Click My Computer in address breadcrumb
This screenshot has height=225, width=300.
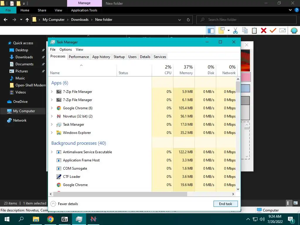(x=54, y=20)
